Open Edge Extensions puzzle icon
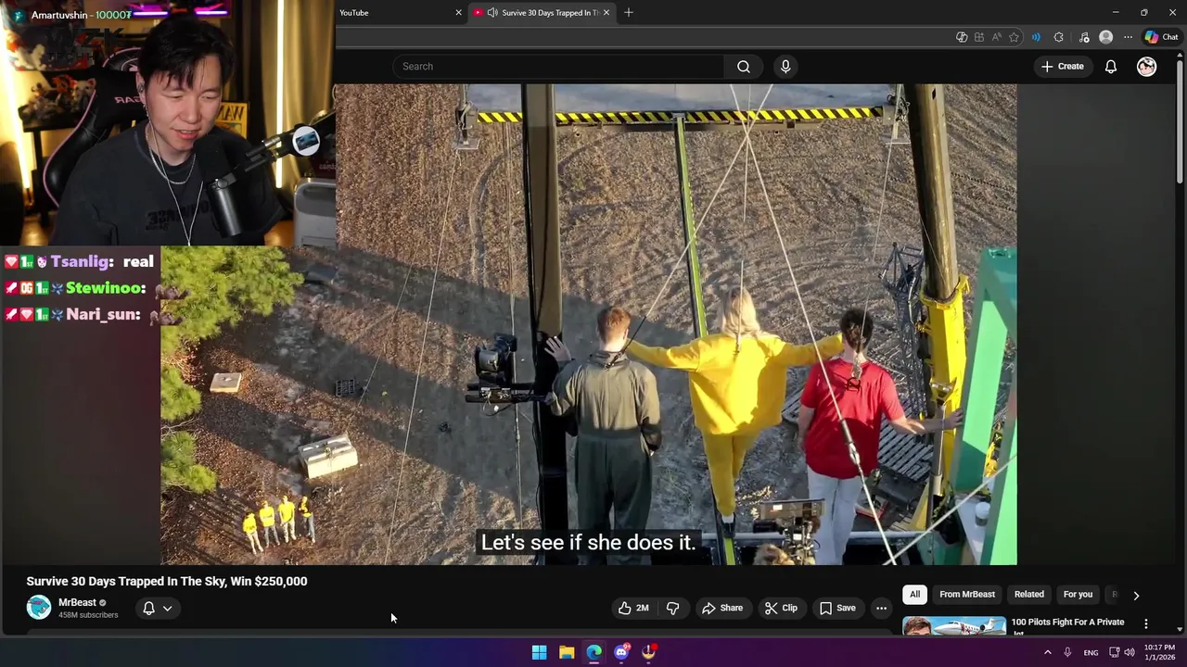 1059,37
